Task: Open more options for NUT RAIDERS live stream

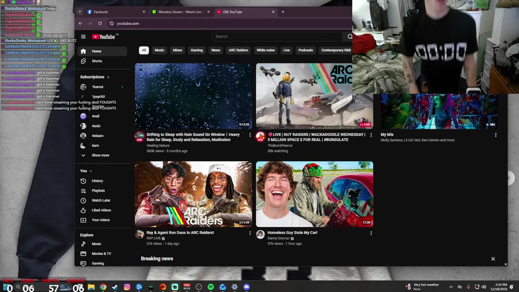Action: tap(371, 135)
